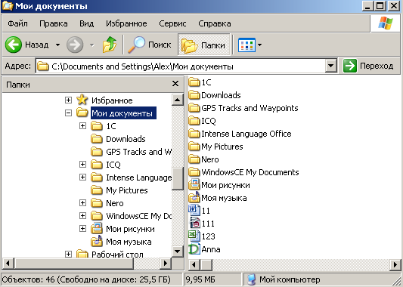This screenshot has height=287, width=403.
Task: Select 1C folder icon in file list
Action: pos(194,82)
